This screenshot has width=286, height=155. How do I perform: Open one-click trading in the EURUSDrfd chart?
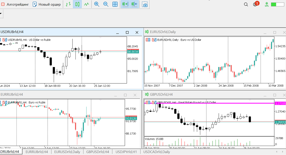coord(154,40)
